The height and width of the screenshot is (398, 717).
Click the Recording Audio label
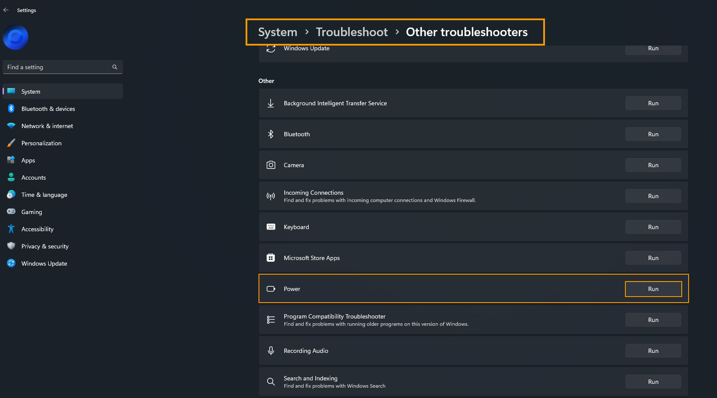306,351
